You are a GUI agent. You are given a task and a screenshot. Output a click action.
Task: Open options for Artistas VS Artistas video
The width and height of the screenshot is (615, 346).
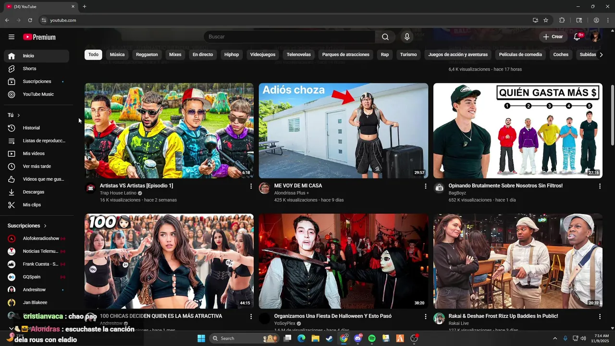click(251, 186)
